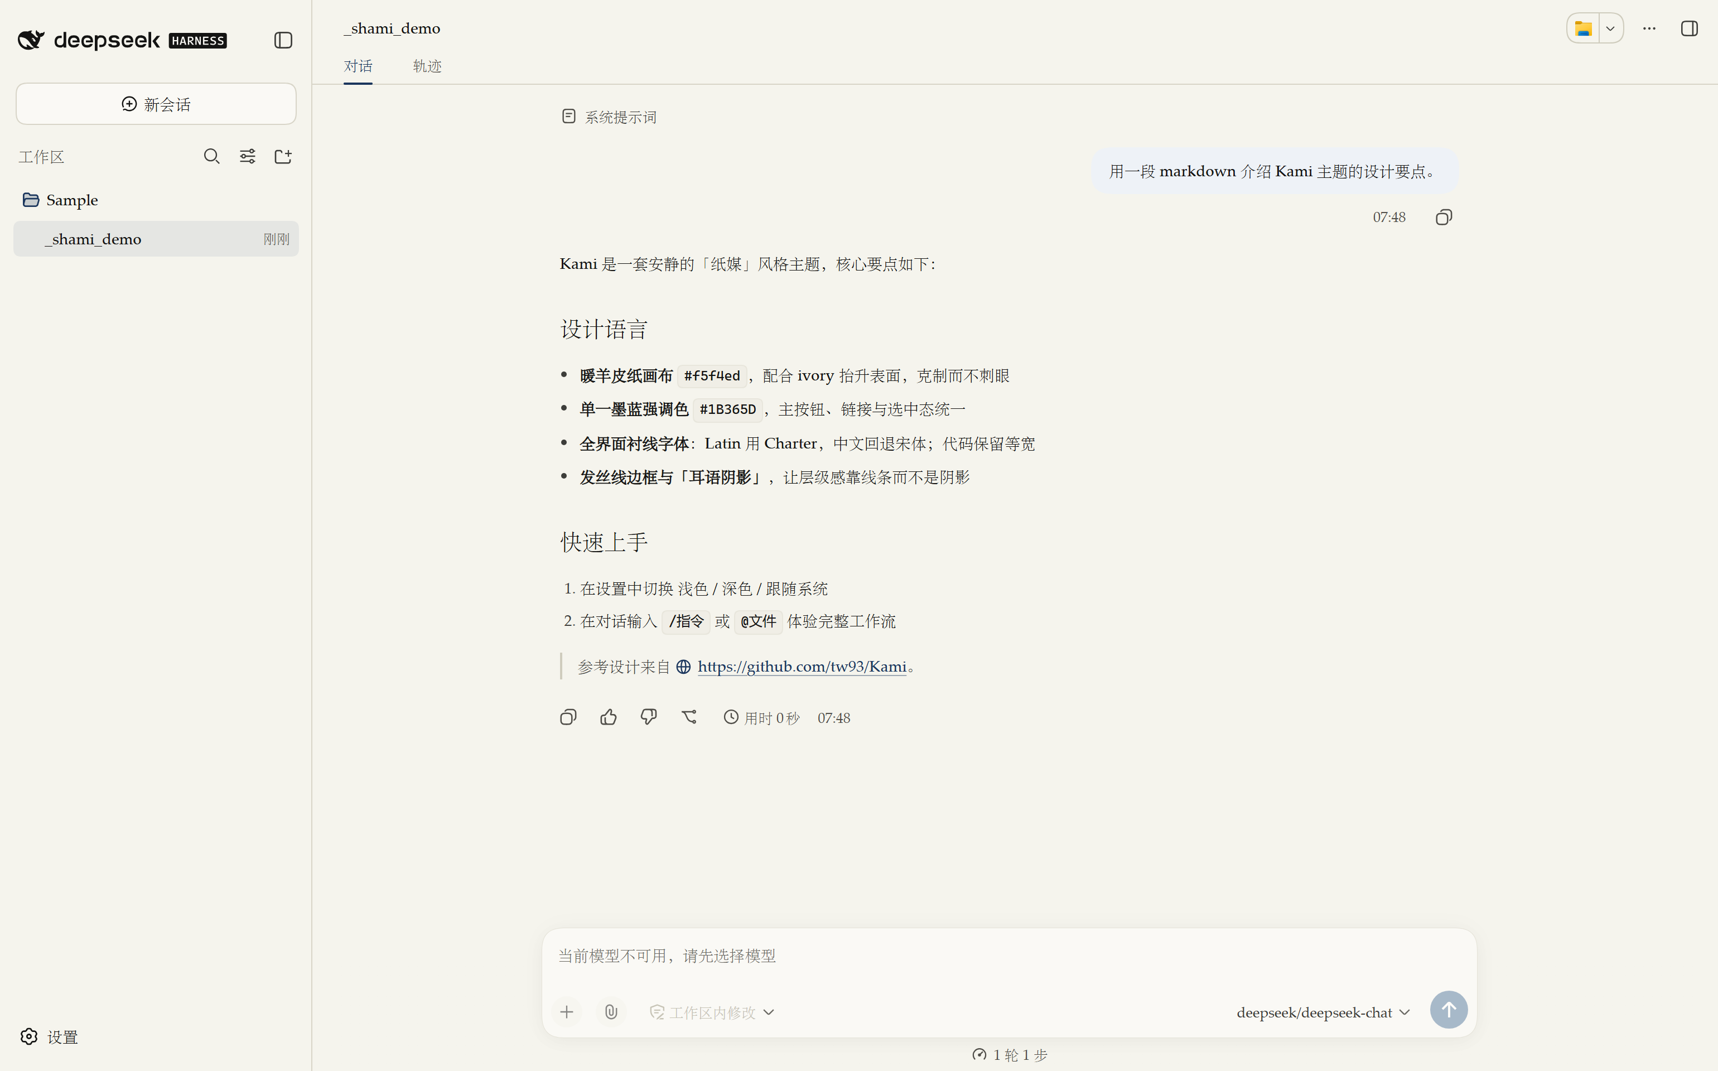Screen dimensions: 1718x1071
Task: Start a new conversation with 新会话
Action: coord(156,104)
